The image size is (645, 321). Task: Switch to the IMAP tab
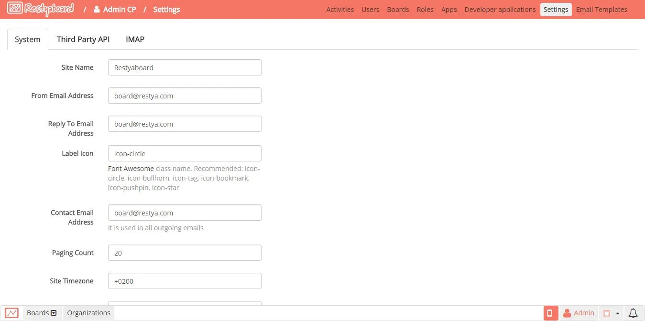(135, 39)
